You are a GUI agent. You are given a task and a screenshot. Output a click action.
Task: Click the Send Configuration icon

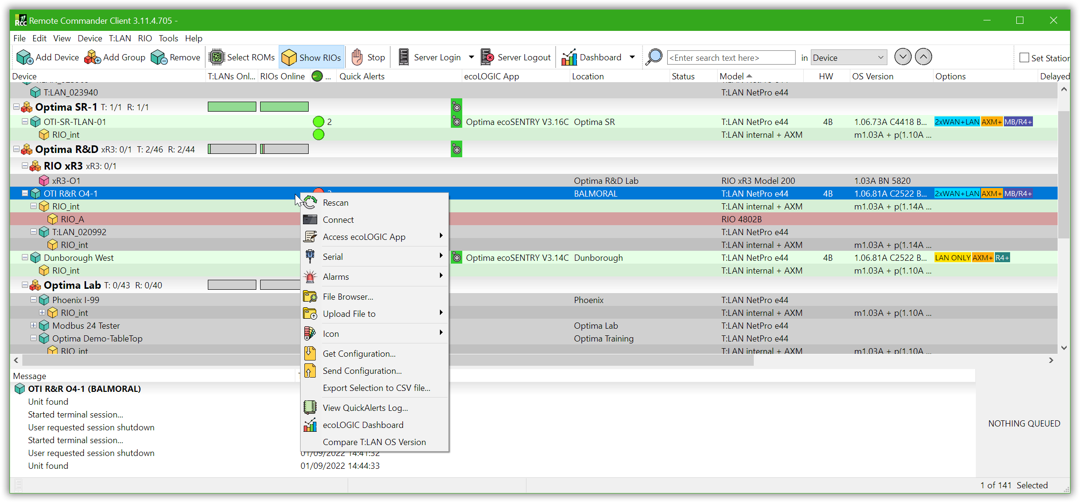310,371
